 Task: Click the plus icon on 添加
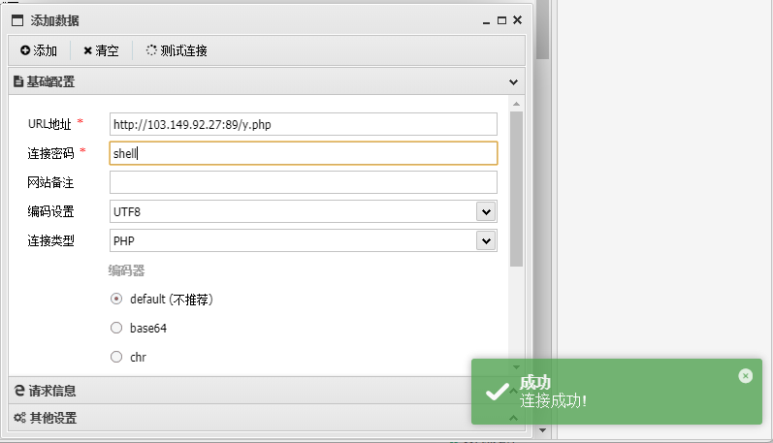pos(25,50)
